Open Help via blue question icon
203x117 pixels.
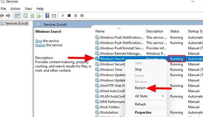(47, 16)
